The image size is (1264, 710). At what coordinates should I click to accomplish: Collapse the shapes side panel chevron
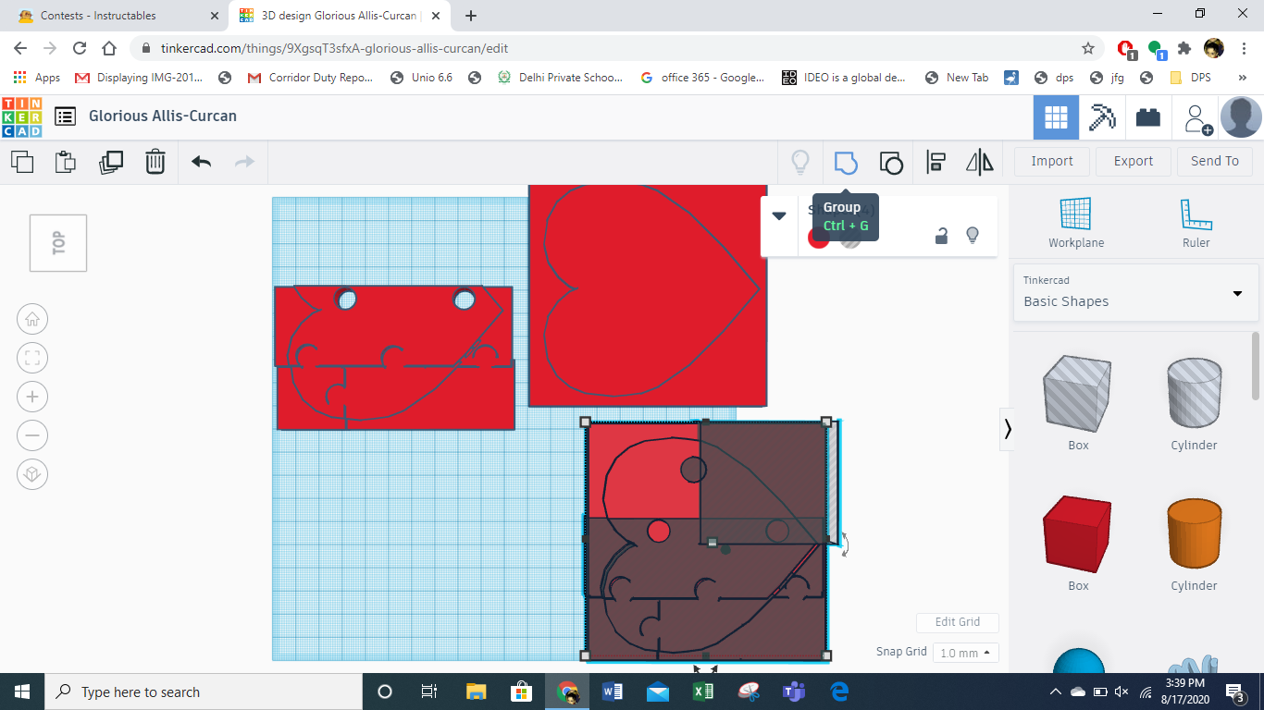coord(1008,429)
